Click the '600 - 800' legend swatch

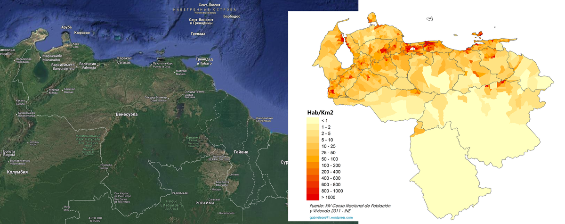tap(313, 184)
